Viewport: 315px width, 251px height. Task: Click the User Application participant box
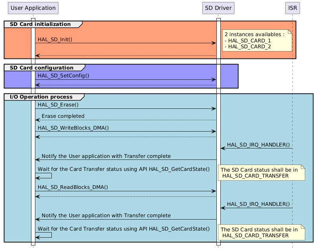tap(33, 8)
